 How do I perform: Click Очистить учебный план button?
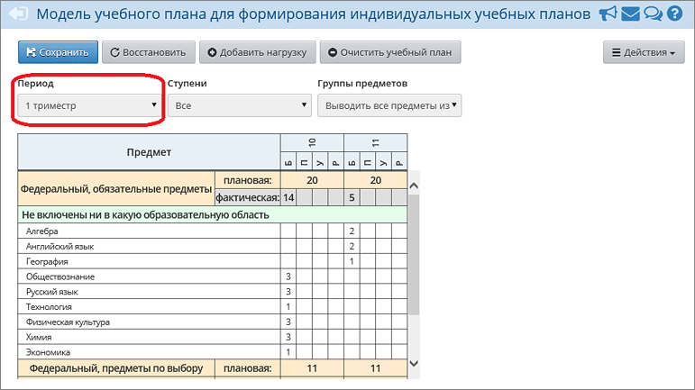[x=390, y=52]
